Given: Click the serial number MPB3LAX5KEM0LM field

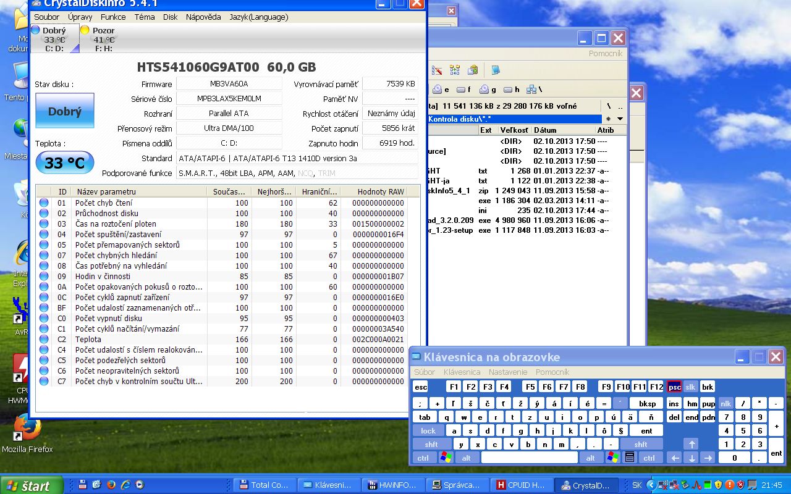Looking at the screenshot, I should (x=229, y=99).
